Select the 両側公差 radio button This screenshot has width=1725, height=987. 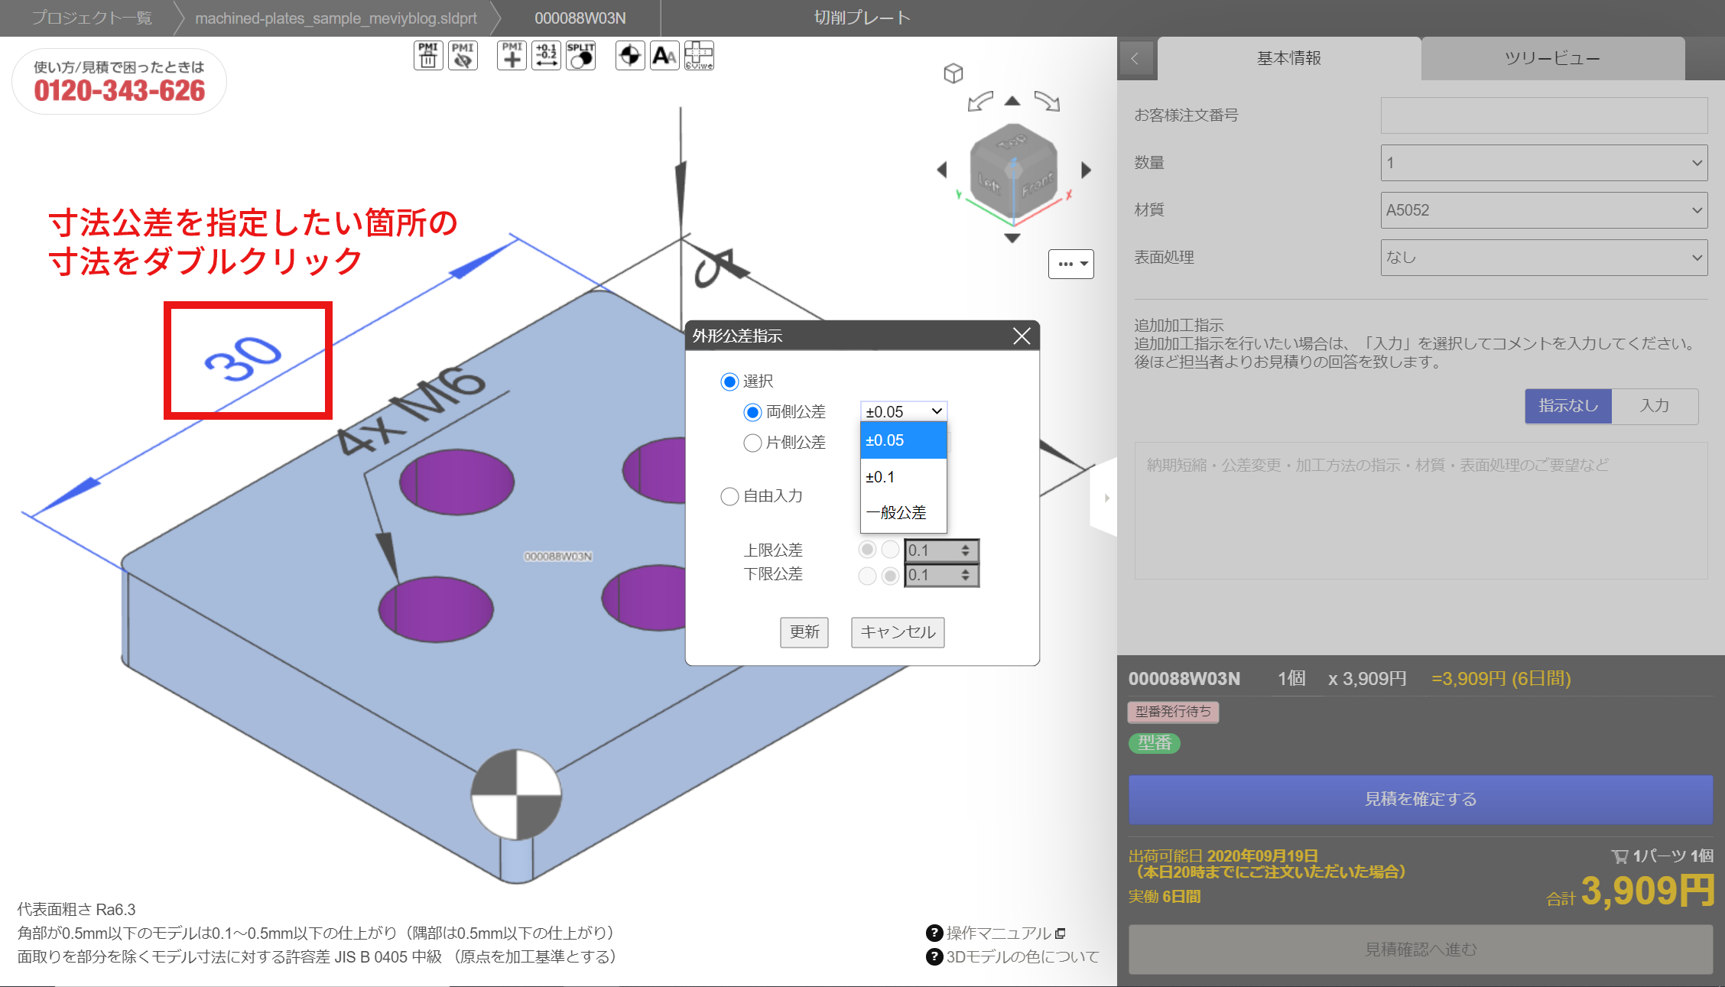(x=752, y=413)
